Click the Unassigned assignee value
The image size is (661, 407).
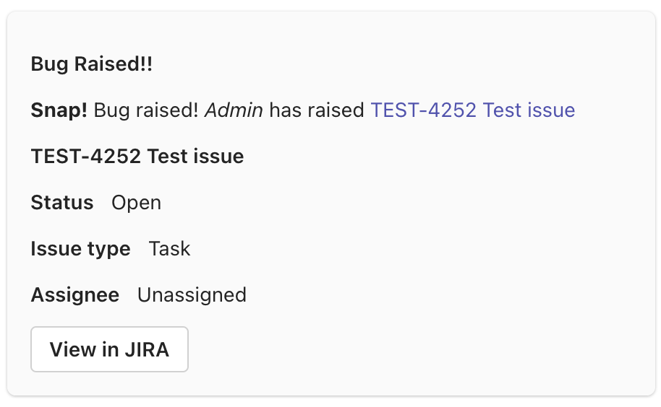click(x=192, y=295)
